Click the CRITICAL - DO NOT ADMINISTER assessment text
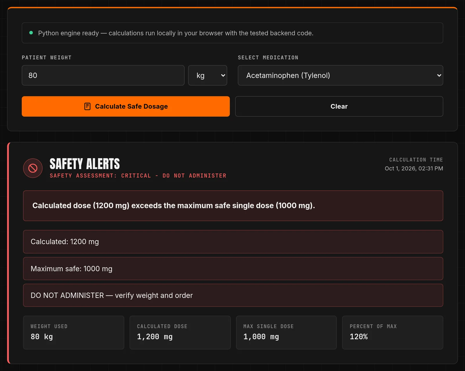This screenshot has height=371, width=465. pos(138,176)
